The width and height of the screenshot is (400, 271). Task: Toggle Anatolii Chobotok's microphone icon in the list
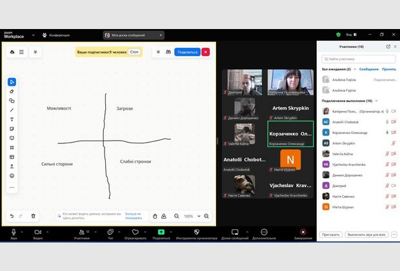387,122
